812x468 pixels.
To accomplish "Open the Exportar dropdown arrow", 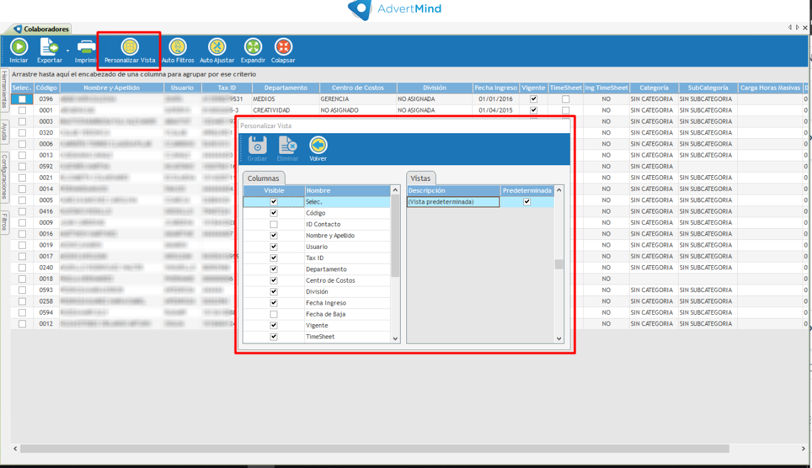I will pos(67,50).
